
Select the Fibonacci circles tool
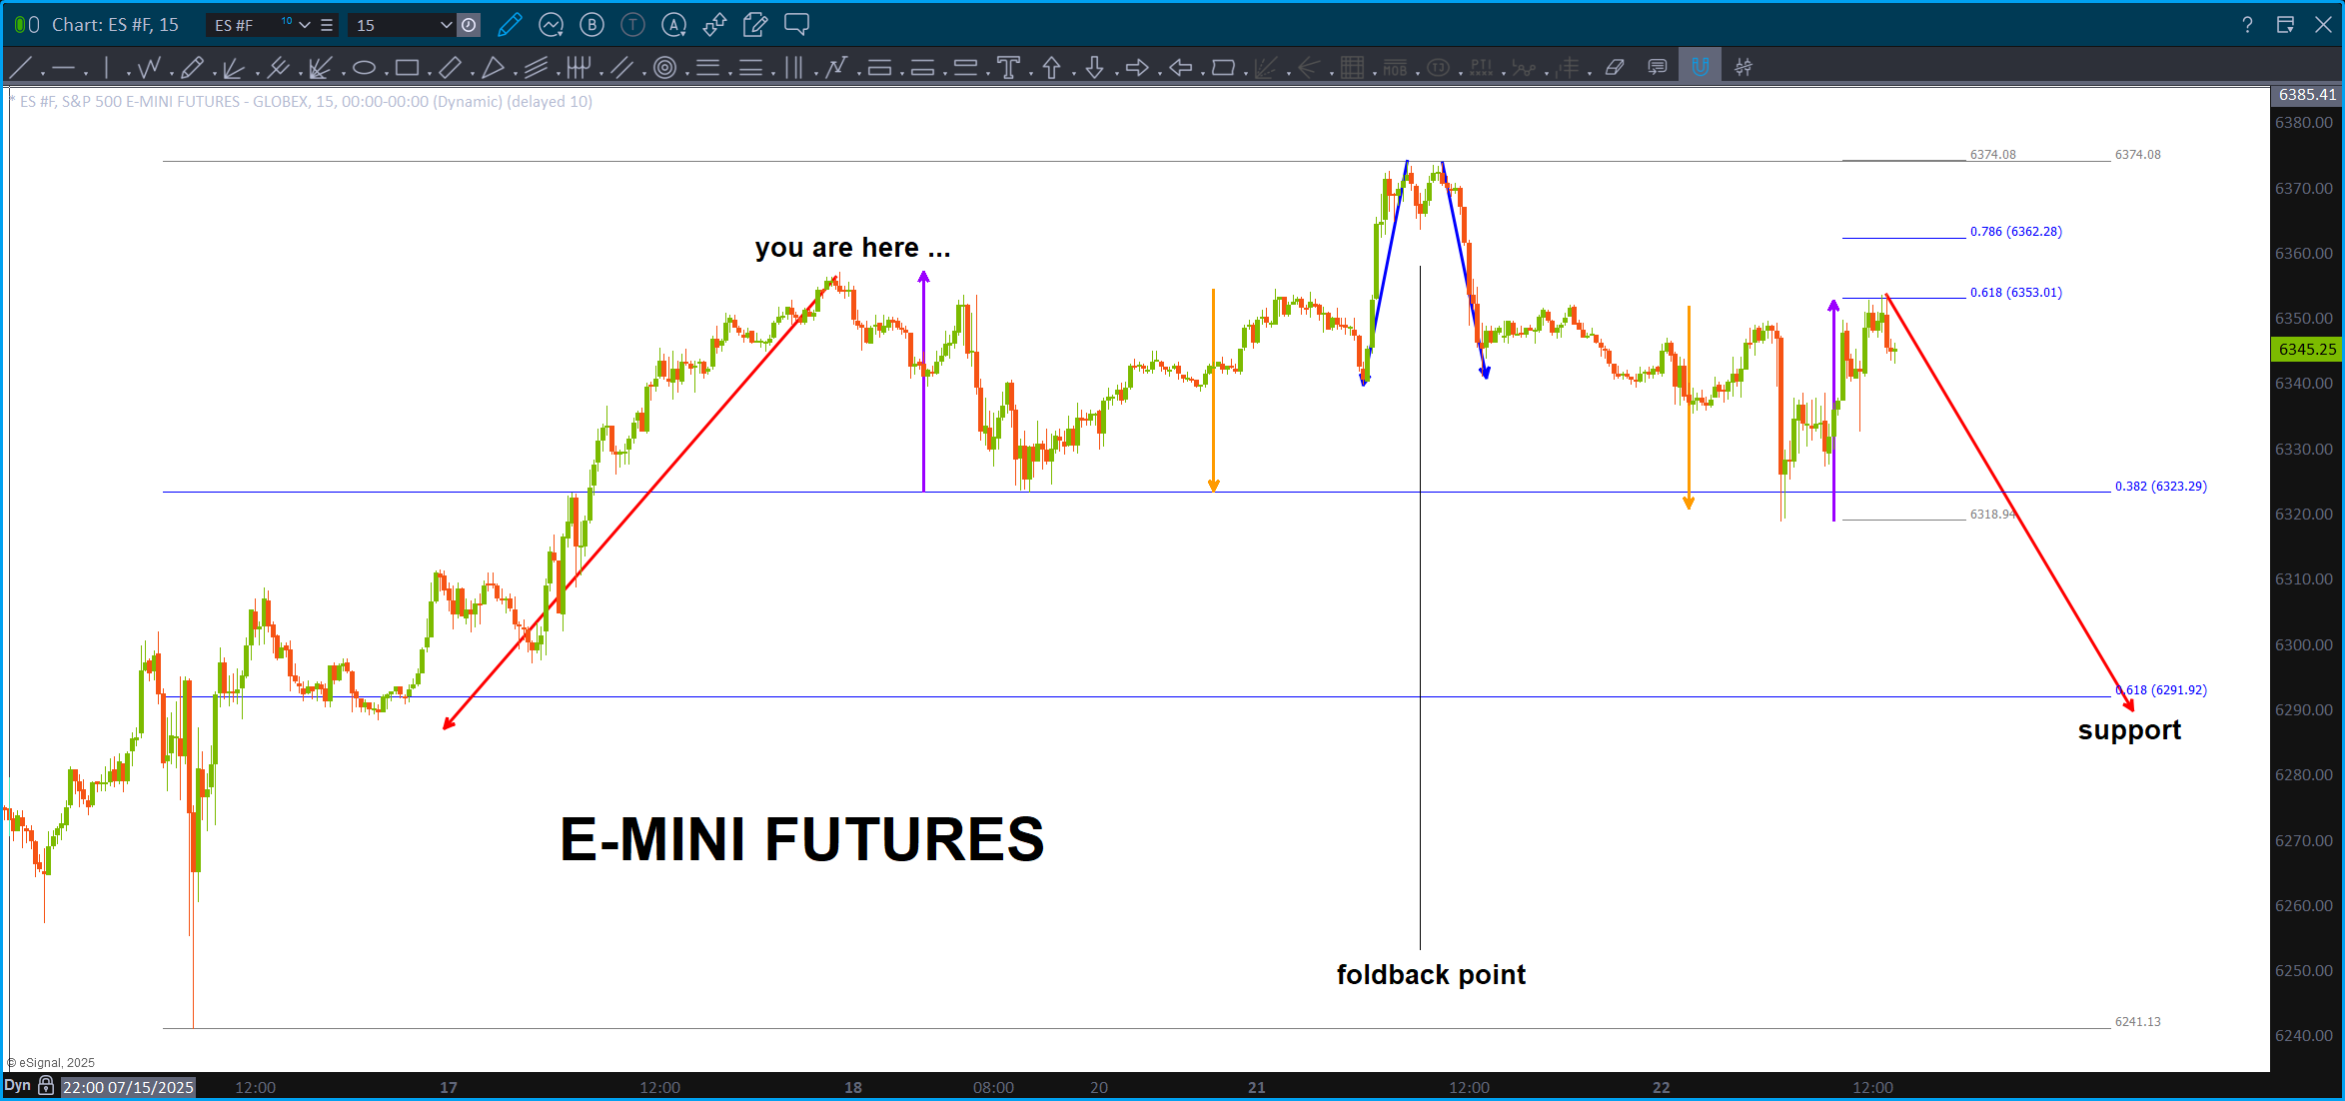664,68
